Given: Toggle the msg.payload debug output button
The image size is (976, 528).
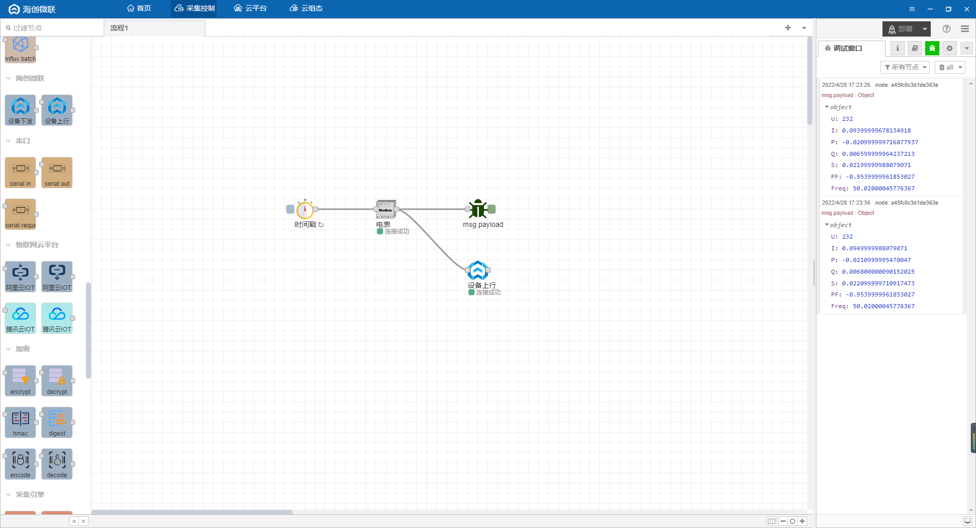Looking at the screenshot, I should coord(492,209).
